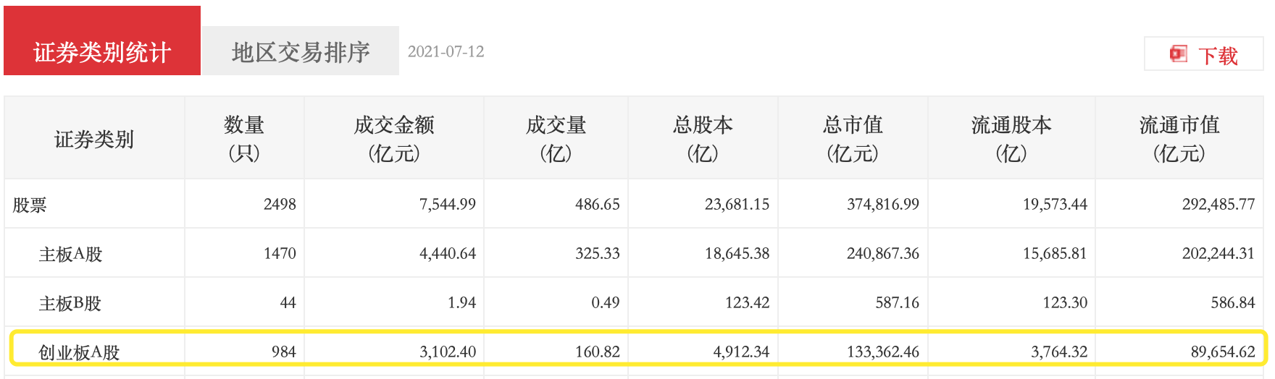Click the 总股本(亿) column header
Image resolution: width=1275 pixels, height=379 pixels.
pyautogui.click(x=703, y=139)
